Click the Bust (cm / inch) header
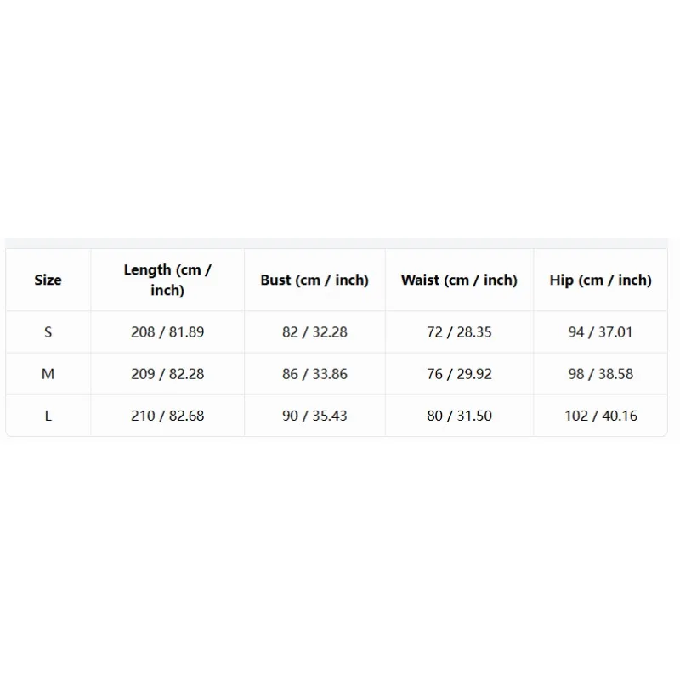The height and width of the screenshot is (680, 680). tap(314, 280)
